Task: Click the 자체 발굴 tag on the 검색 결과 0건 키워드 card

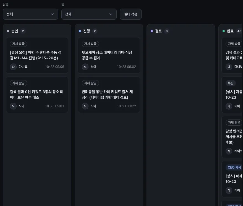Action: pos(19,83)
